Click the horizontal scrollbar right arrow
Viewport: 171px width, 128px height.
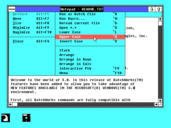click(x=156, y=105)
